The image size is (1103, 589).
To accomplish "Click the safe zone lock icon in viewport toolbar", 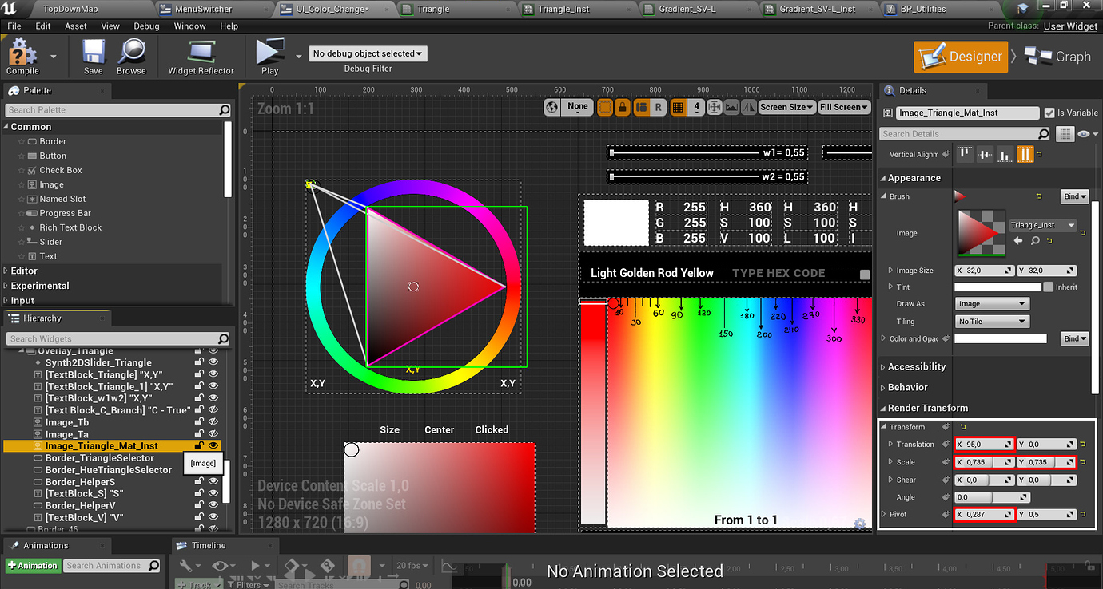I will 623,106.
